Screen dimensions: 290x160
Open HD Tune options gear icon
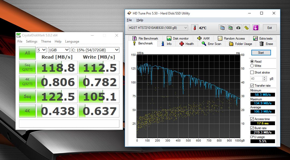point(246,28)
